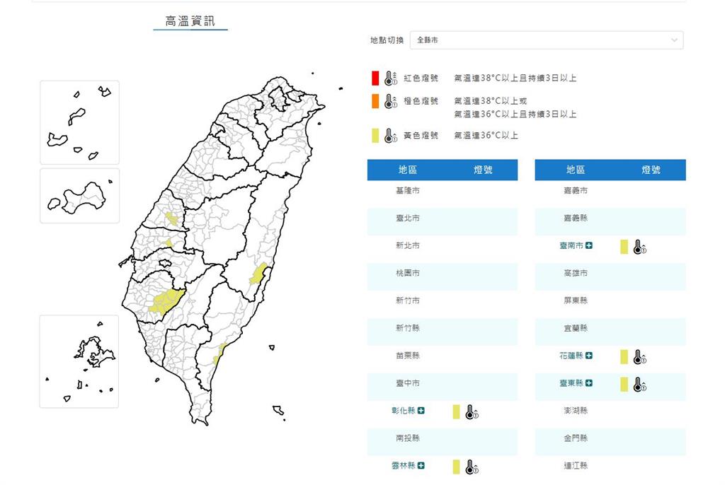Click the Penghu islands inset map
This screenshot has width=725, height=485.
pos(79,362)
